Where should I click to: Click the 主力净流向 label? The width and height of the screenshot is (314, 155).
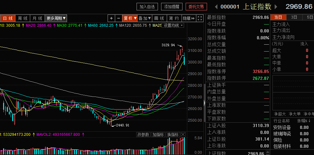283,37
